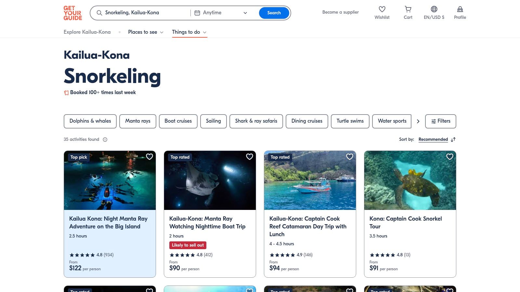Click the manta ray underwater photo
Image resolution: width=520 pixels, height=292 pixels.
click(210, 180)
